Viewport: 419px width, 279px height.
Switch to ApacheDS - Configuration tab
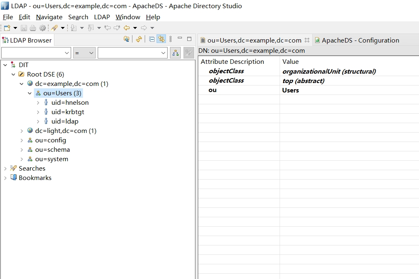360,40
